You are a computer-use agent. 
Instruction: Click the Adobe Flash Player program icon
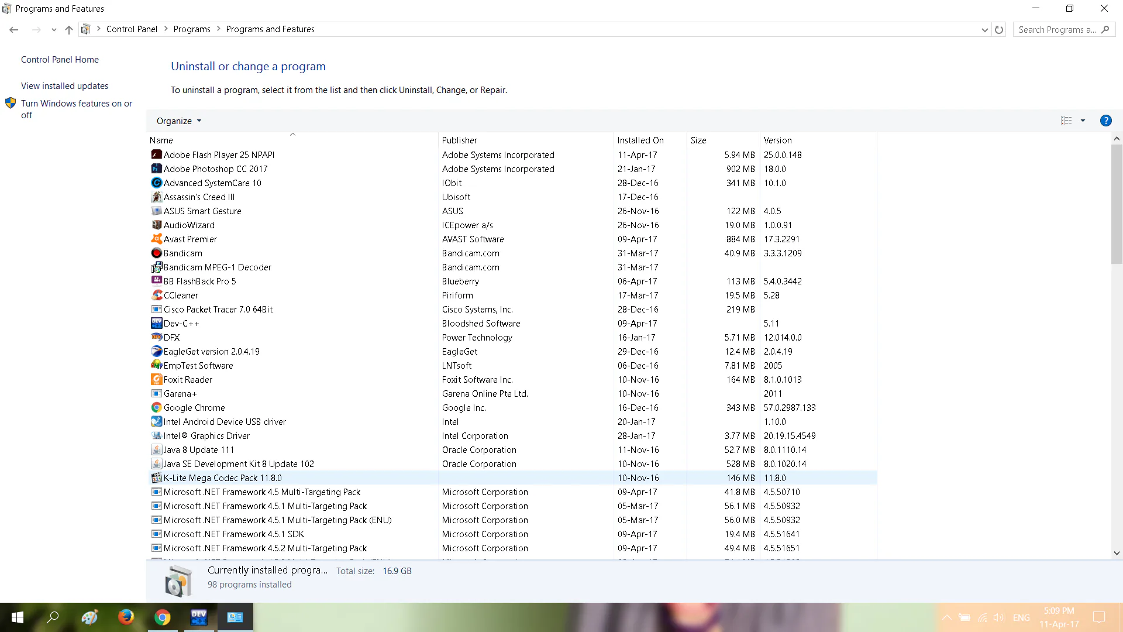156,154
